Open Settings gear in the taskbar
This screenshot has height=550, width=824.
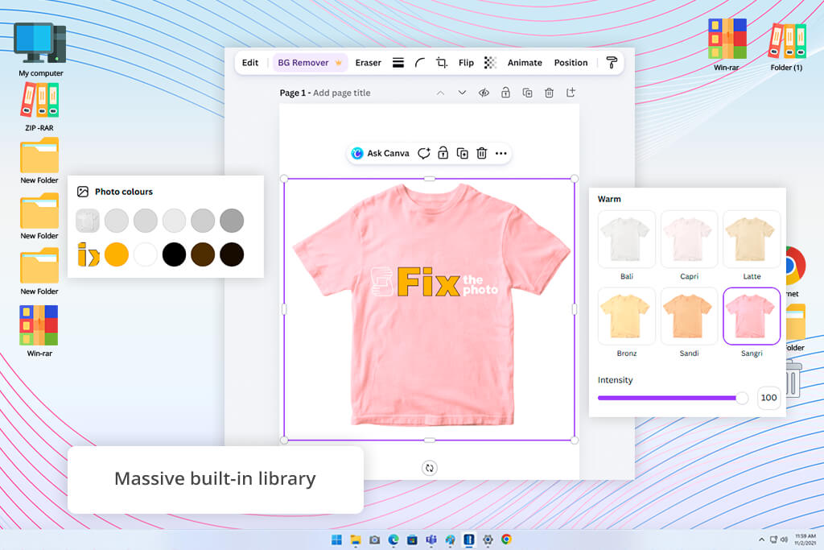pos(488,540)
